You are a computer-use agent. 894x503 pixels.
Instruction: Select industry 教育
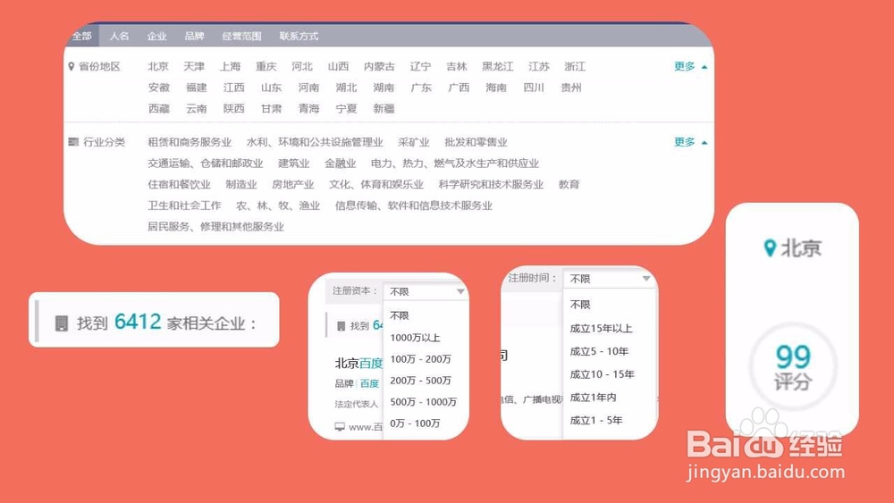[x=569, y=185]
